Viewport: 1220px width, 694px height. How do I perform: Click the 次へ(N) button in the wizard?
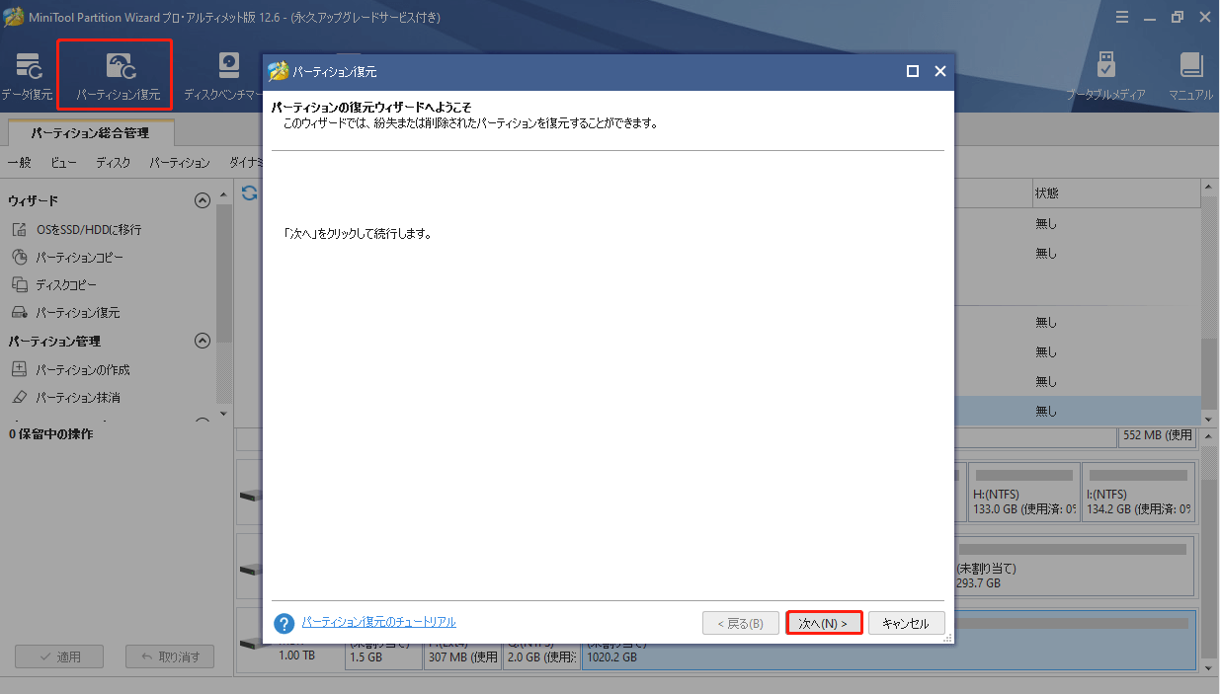click(x=824, y=622)
